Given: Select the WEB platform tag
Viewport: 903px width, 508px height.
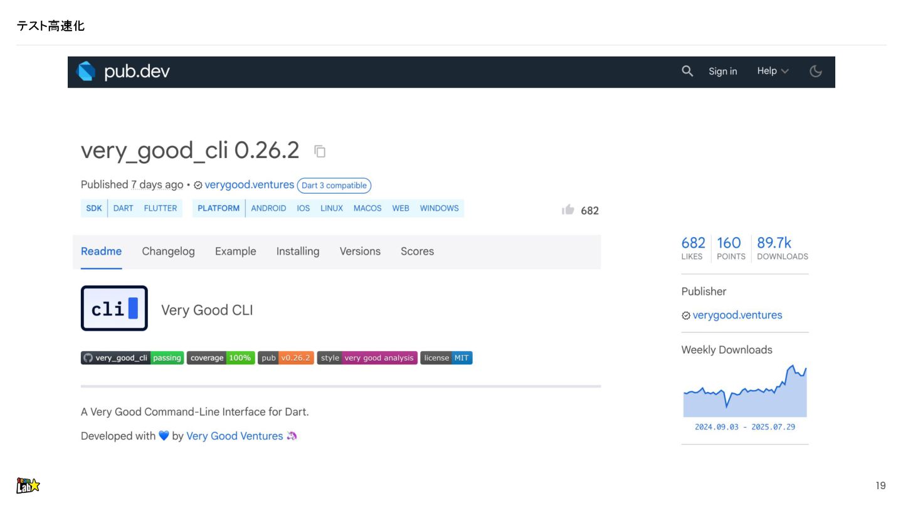Looking at the screenshot, I should tap(401, 208).
